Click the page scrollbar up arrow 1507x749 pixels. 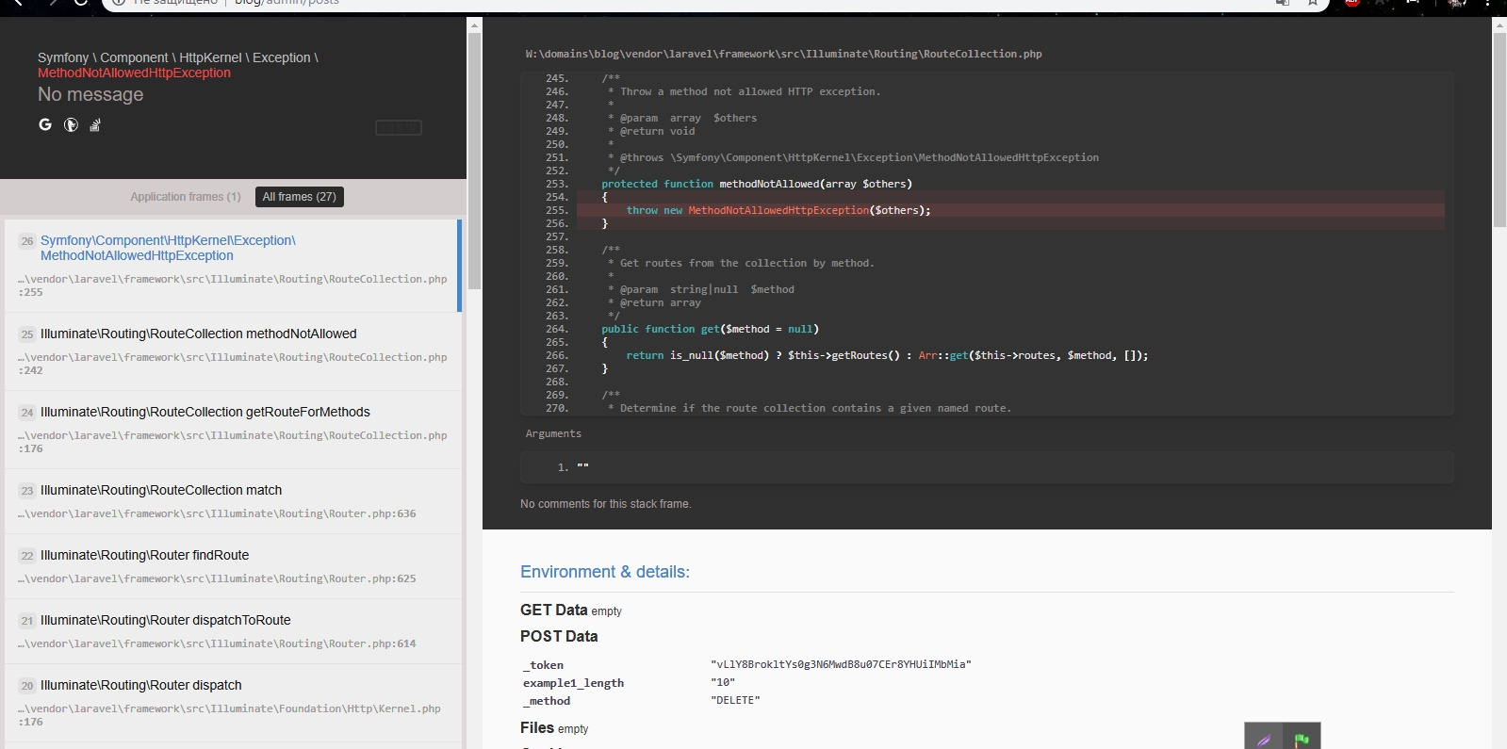1499,24
